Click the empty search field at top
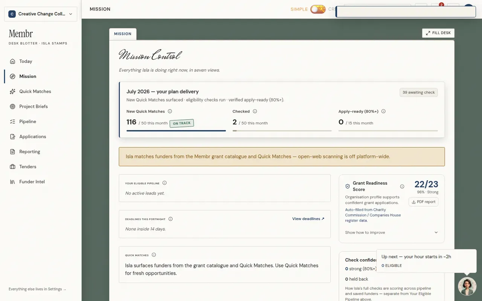 [406, 12]
